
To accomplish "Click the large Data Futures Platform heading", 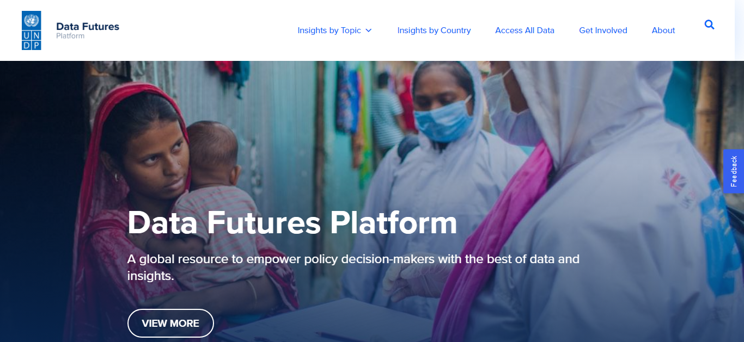I will (292, 222).
